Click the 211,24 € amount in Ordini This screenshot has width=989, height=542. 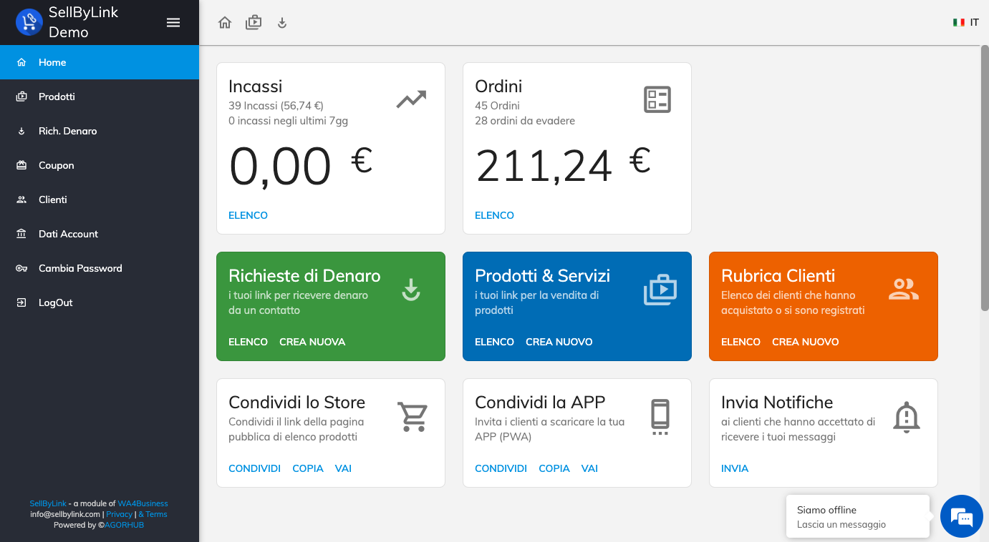click(x=563, y=164)
